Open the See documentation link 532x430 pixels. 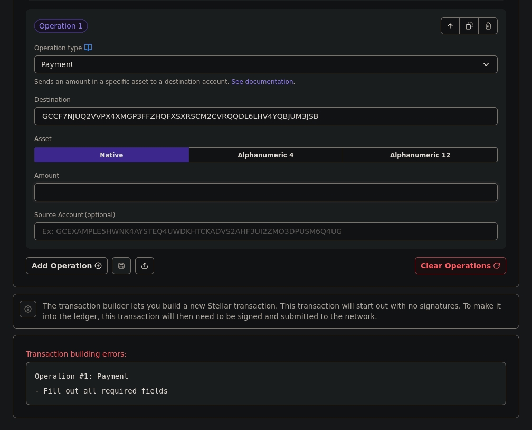(262, 82)
